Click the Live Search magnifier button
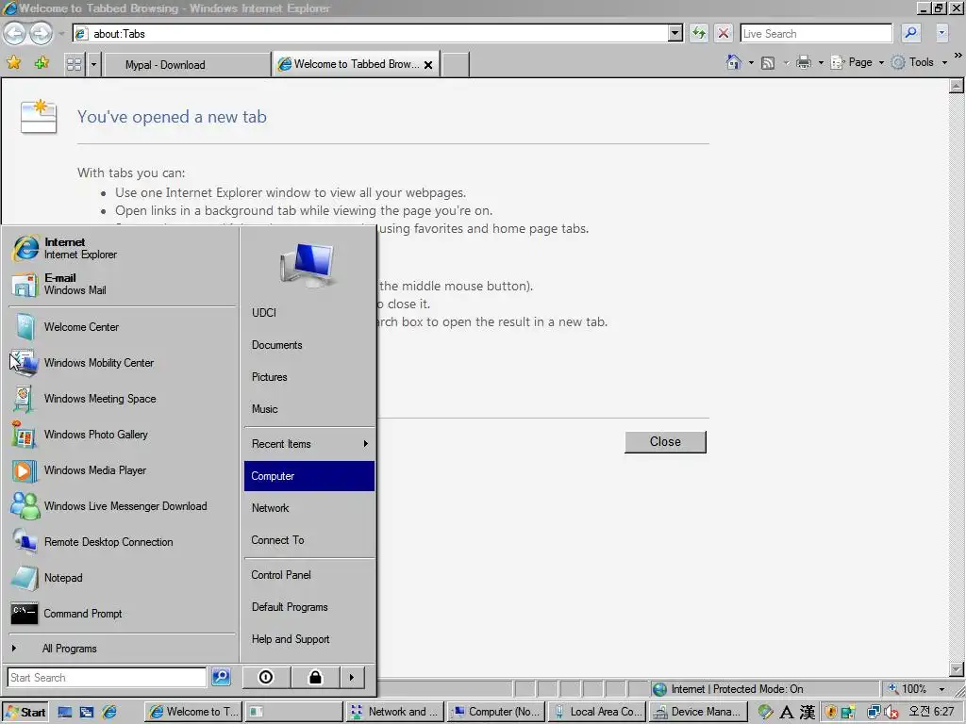This screenshot has height=724, width=966. [911, 33]
